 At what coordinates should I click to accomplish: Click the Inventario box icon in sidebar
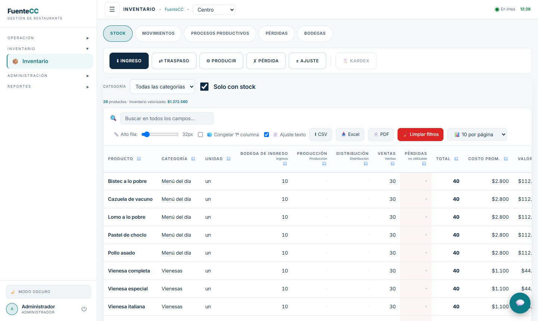point(15,61)
